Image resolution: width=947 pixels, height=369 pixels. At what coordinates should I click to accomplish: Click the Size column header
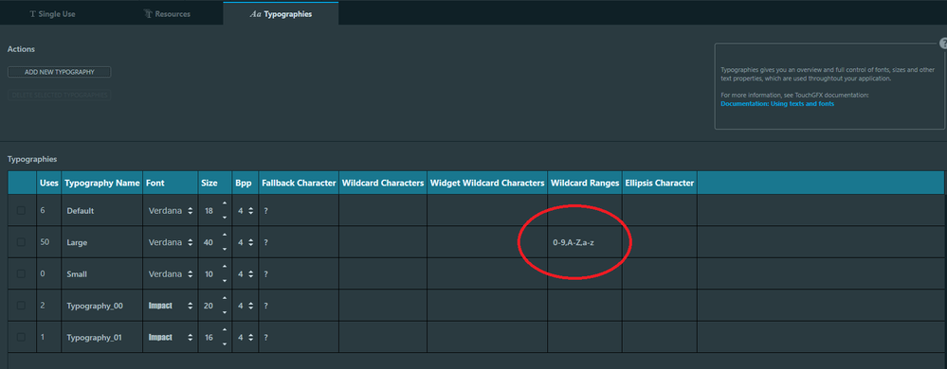[215, 183]
